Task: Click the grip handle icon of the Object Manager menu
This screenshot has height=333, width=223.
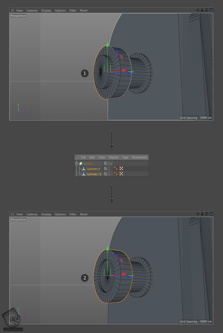Action: tap(77, 157)
